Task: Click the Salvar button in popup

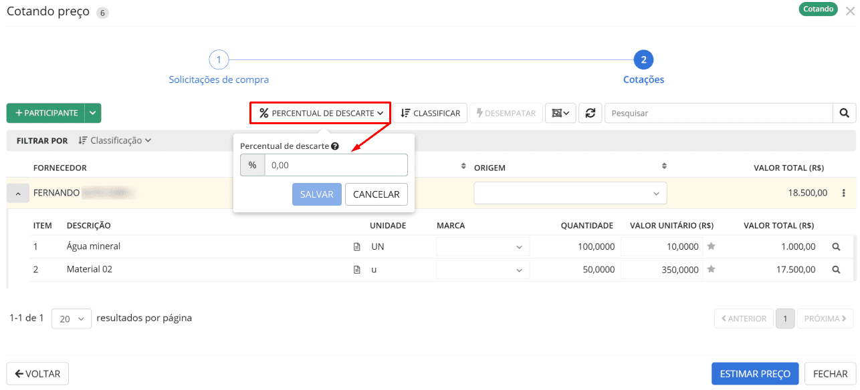Action: coord(317,194)
